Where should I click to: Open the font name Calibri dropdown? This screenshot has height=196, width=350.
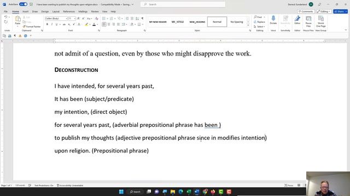tap(66, 19)
